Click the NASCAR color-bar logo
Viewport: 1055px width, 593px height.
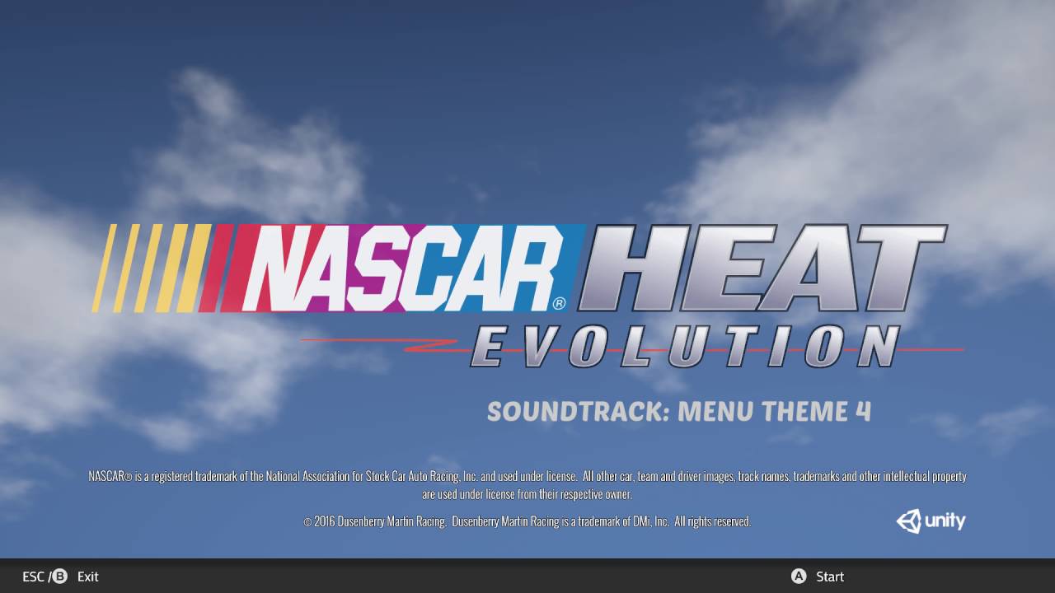(339, 268)
